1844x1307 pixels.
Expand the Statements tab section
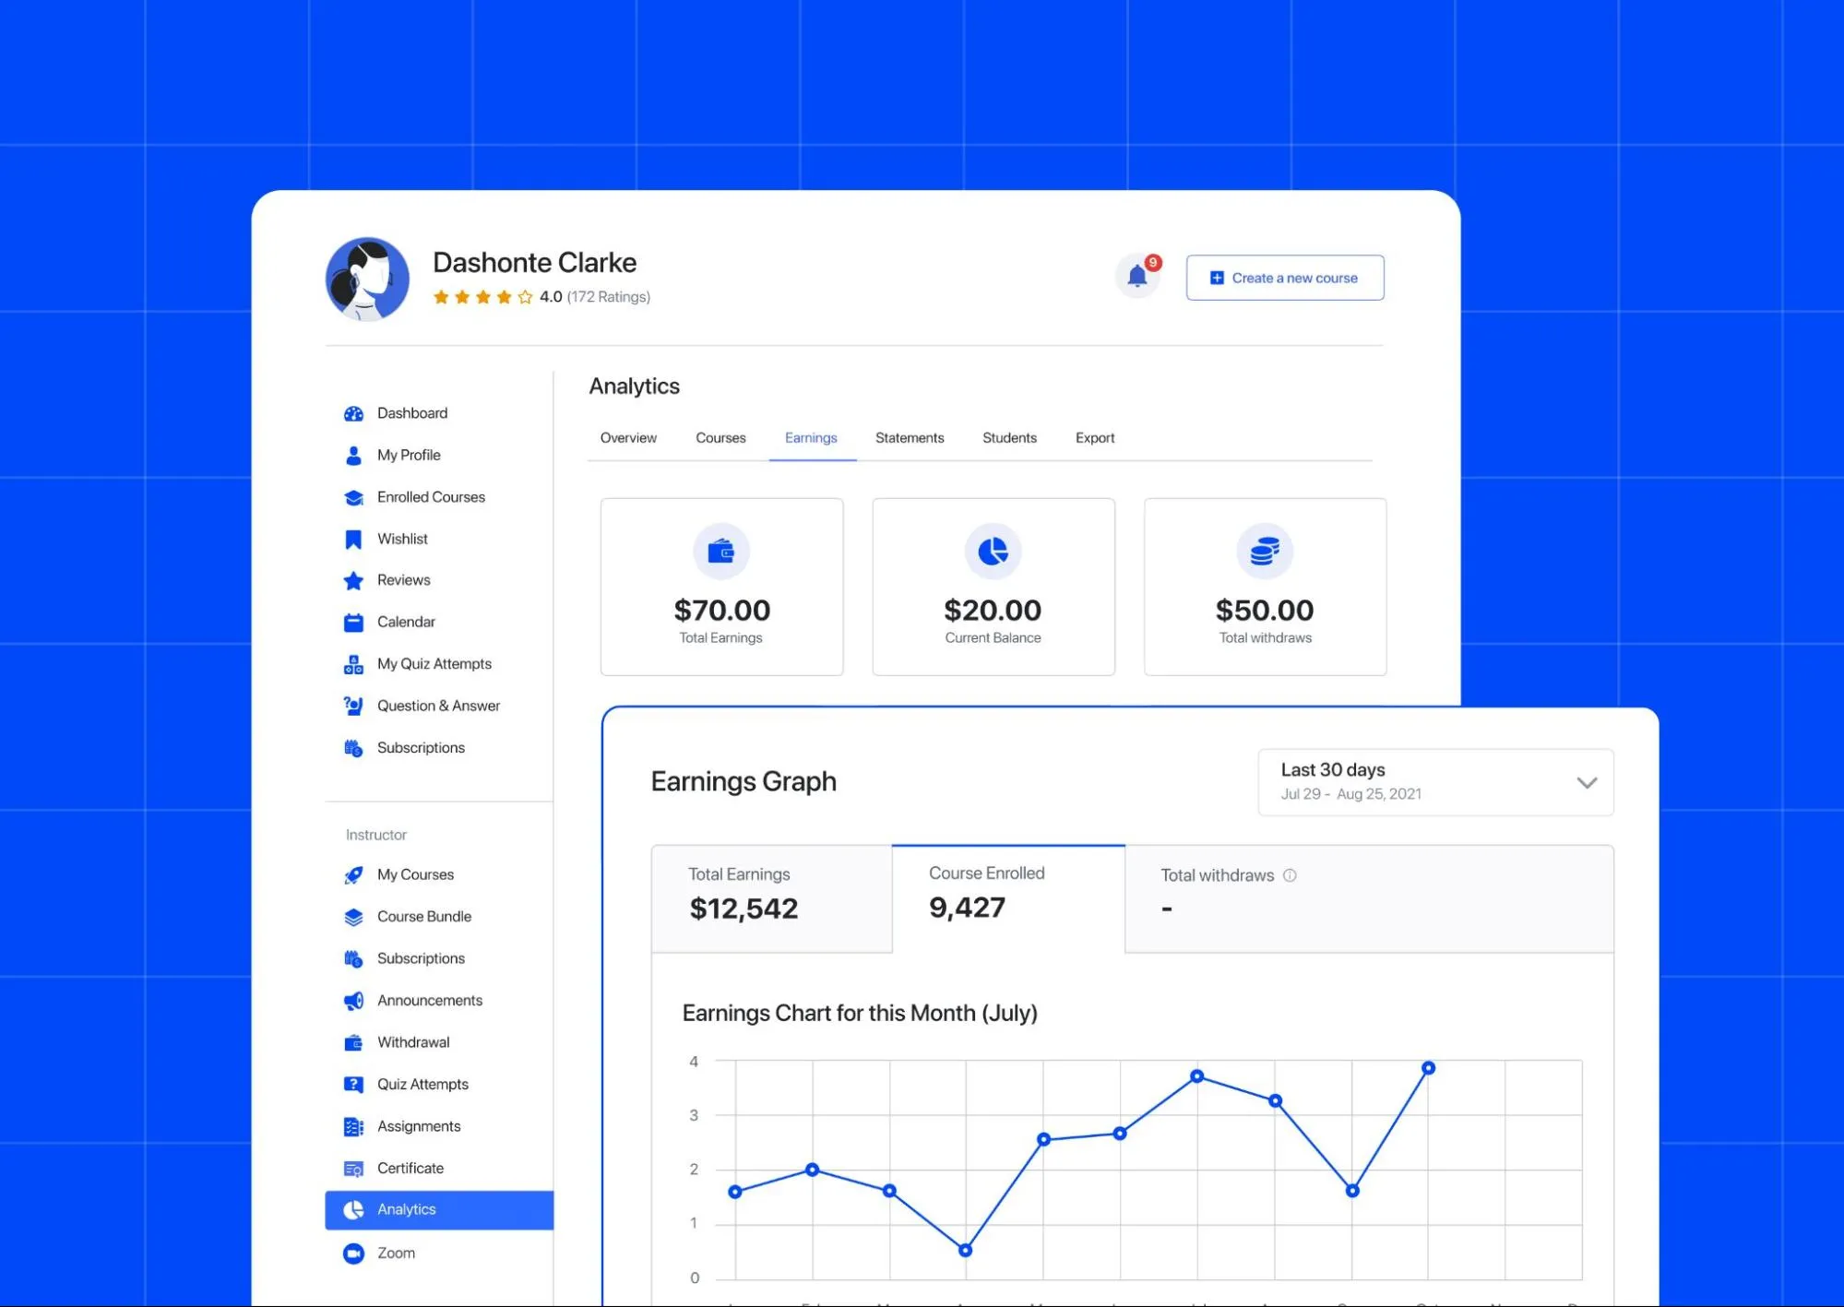pos(908,437)
